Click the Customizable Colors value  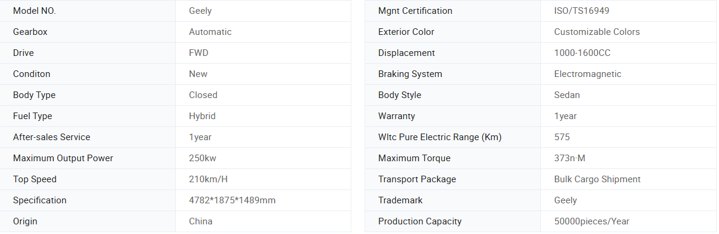(596, 32)
